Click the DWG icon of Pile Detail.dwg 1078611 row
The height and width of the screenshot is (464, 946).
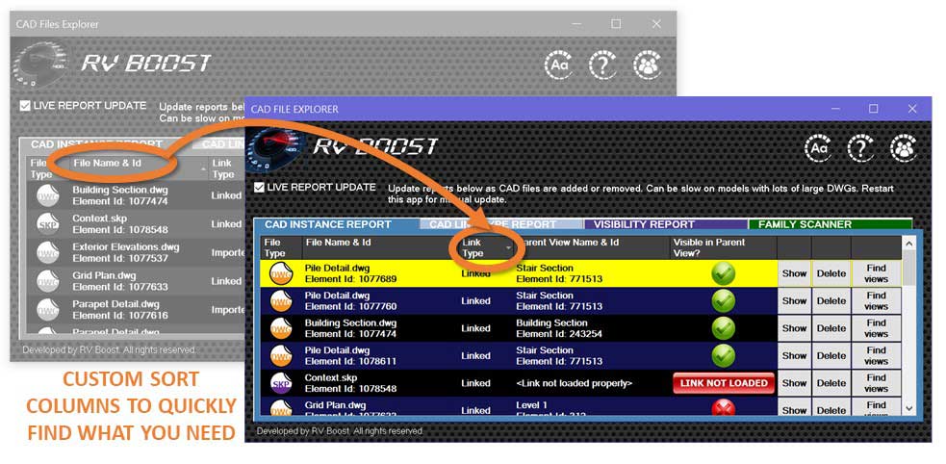click(281, 355)
